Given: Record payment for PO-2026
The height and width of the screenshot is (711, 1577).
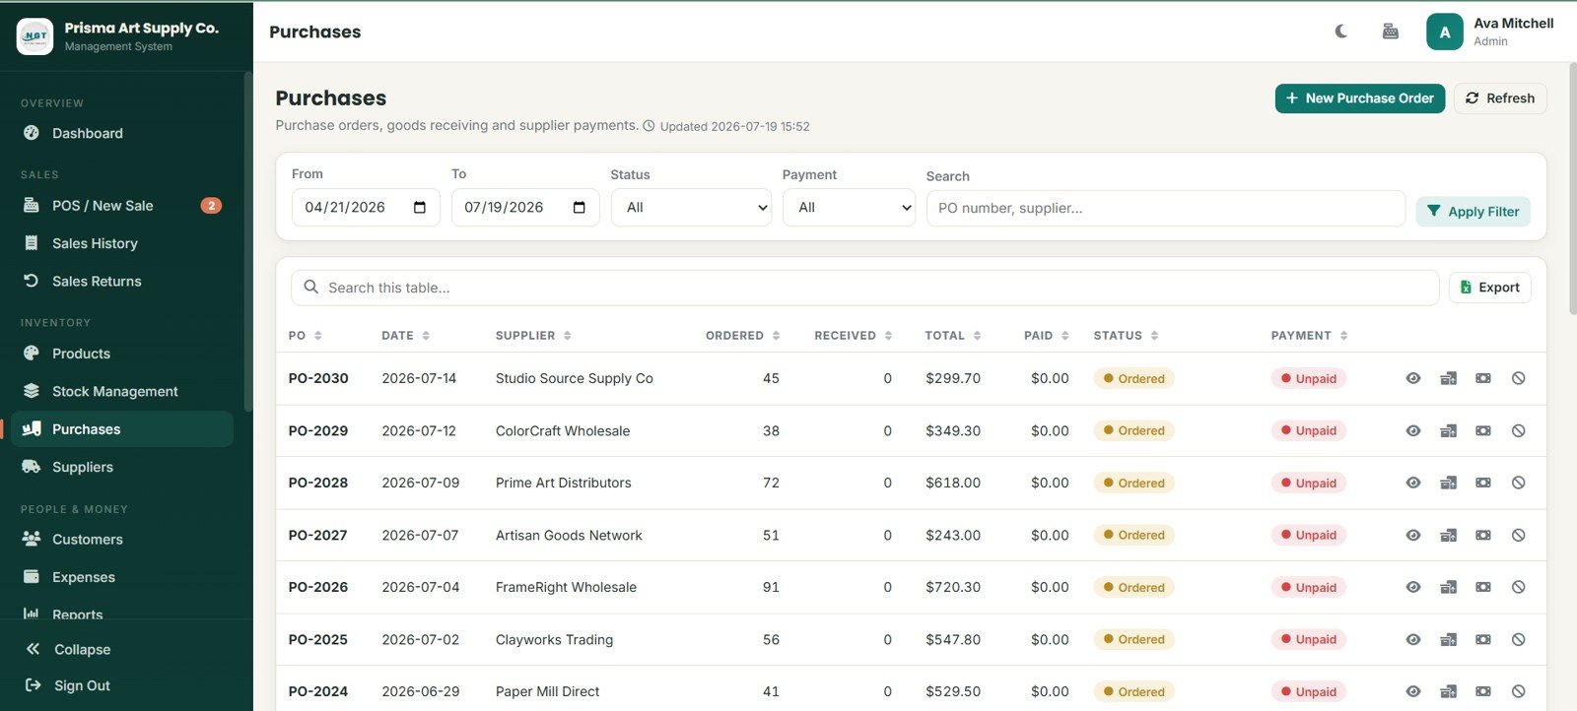Looking at the screenshot, I should pyautogui.click(x=1483, y=587).
